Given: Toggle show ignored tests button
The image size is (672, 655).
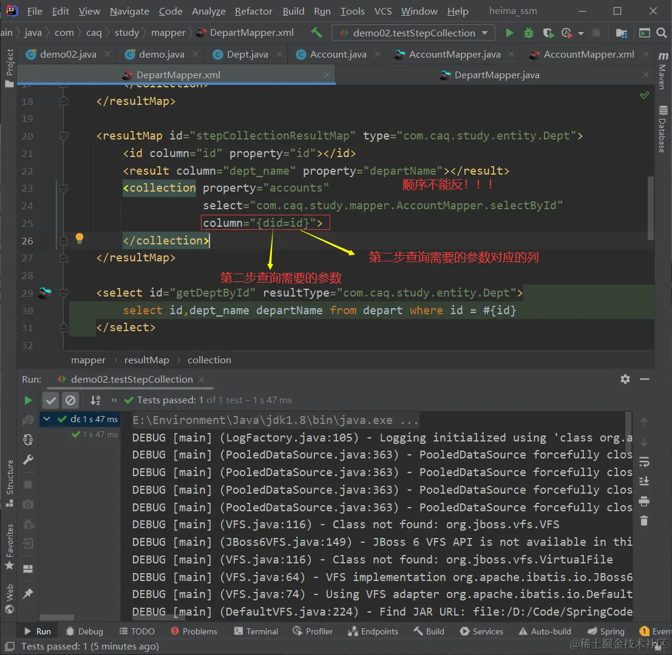Looking at the screenshot, I should click(70, 400).
